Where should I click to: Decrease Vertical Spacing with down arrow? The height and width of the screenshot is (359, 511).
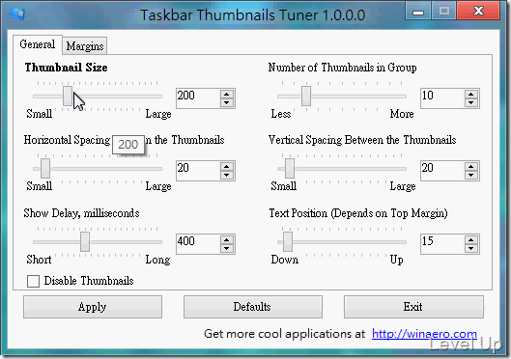pyautogui.click(x=471, y=175)
